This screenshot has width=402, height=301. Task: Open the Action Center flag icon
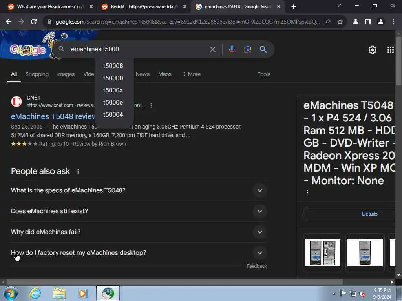[343, 294]
